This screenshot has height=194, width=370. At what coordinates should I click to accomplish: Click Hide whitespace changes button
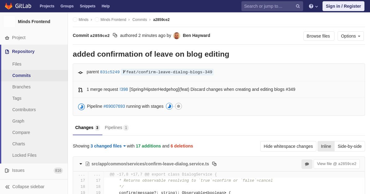click(x=288, y=146)
